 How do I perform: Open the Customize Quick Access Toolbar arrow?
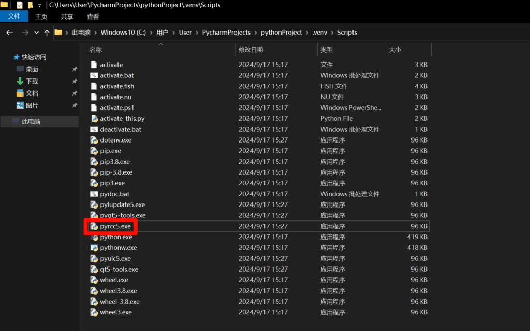tap(39, 5)
